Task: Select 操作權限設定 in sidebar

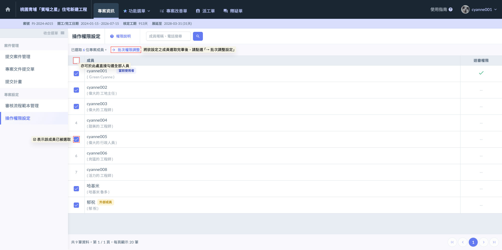Action: (x=34, y=118)
